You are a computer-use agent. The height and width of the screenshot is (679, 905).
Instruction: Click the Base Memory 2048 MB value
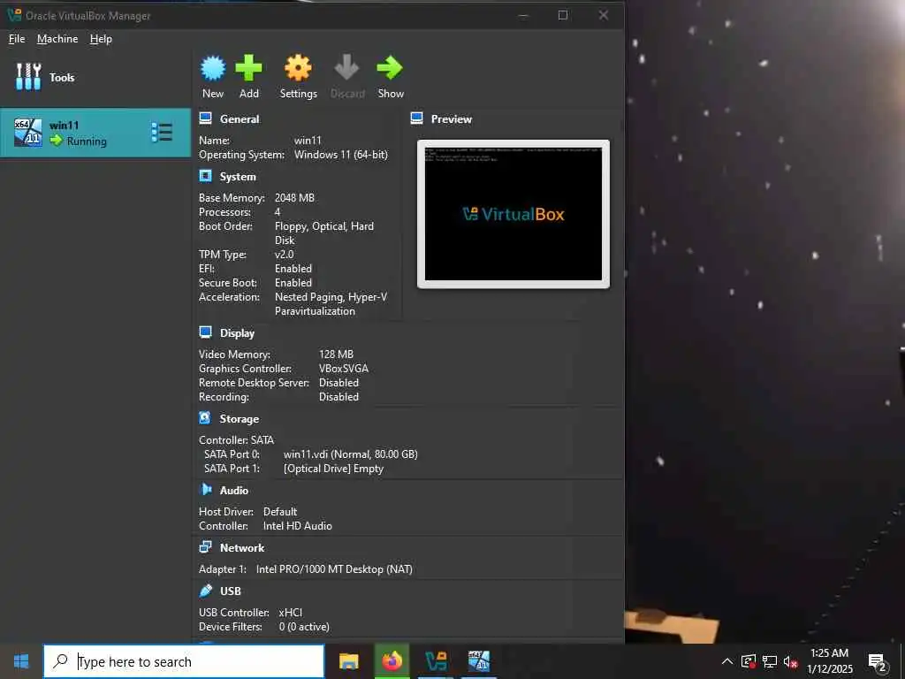[x=294, y=197]
